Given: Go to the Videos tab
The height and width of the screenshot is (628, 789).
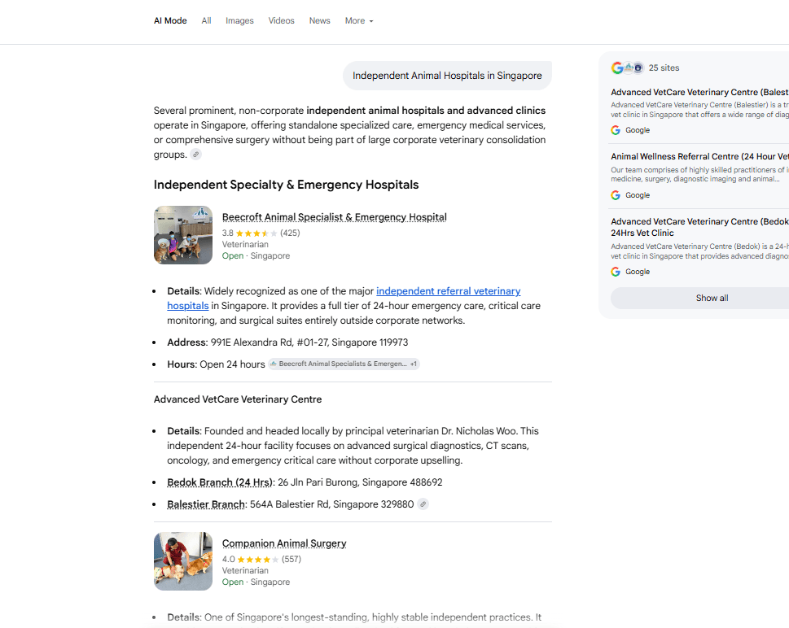Looking at the screenshot, I should 281,20.
